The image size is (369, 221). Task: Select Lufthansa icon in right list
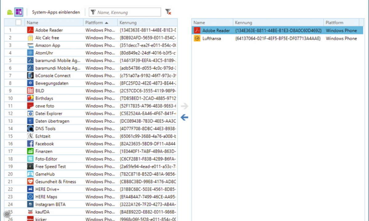[197, 38]
